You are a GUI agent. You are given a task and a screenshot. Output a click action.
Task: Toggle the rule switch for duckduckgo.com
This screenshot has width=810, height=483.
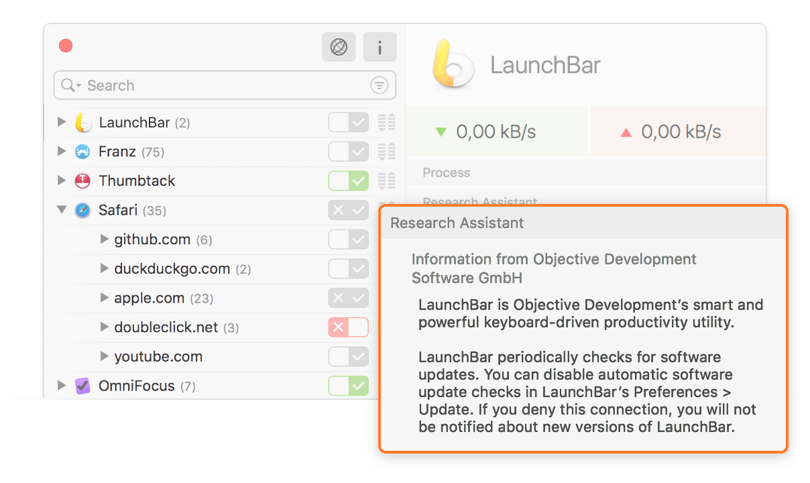(349, 269)
